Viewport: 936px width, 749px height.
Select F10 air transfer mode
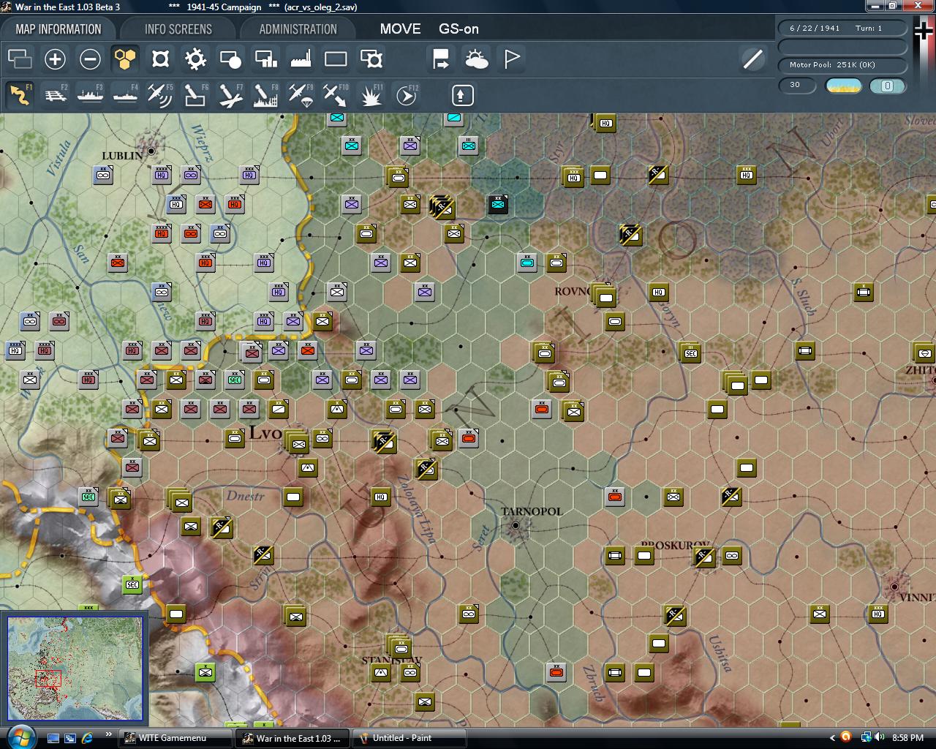click(336, 95)
